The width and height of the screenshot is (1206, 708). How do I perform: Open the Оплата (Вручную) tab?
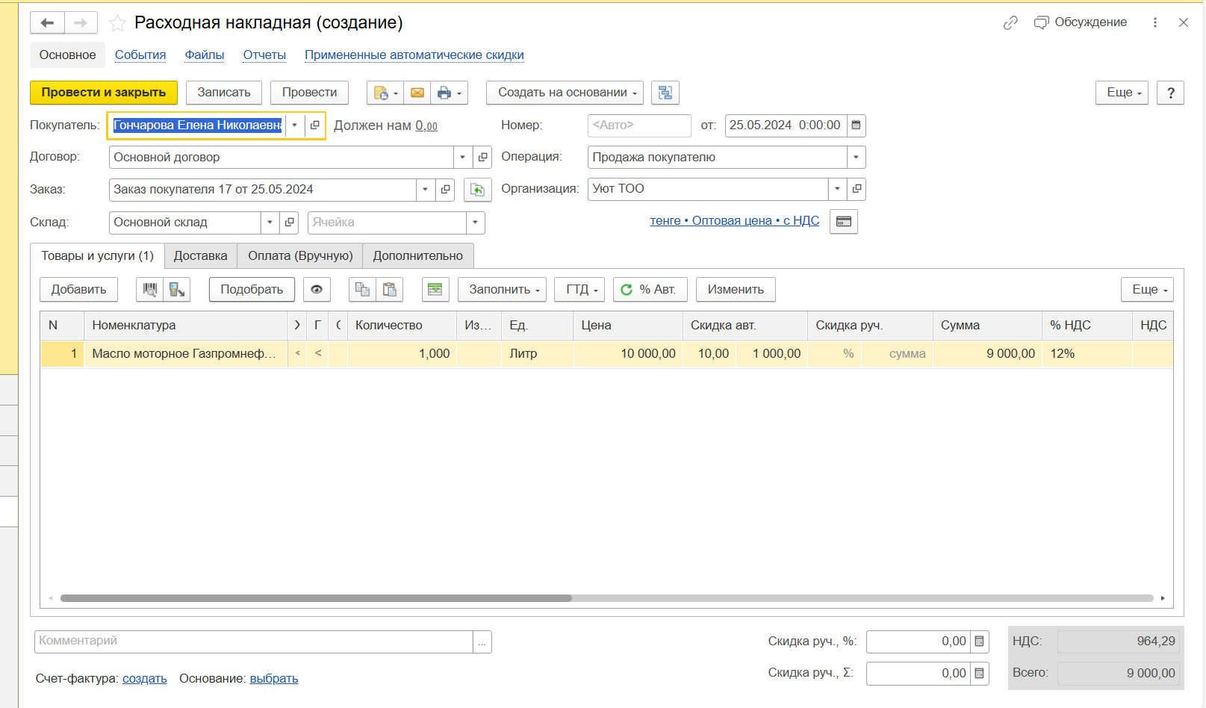(x=300, y=256)
